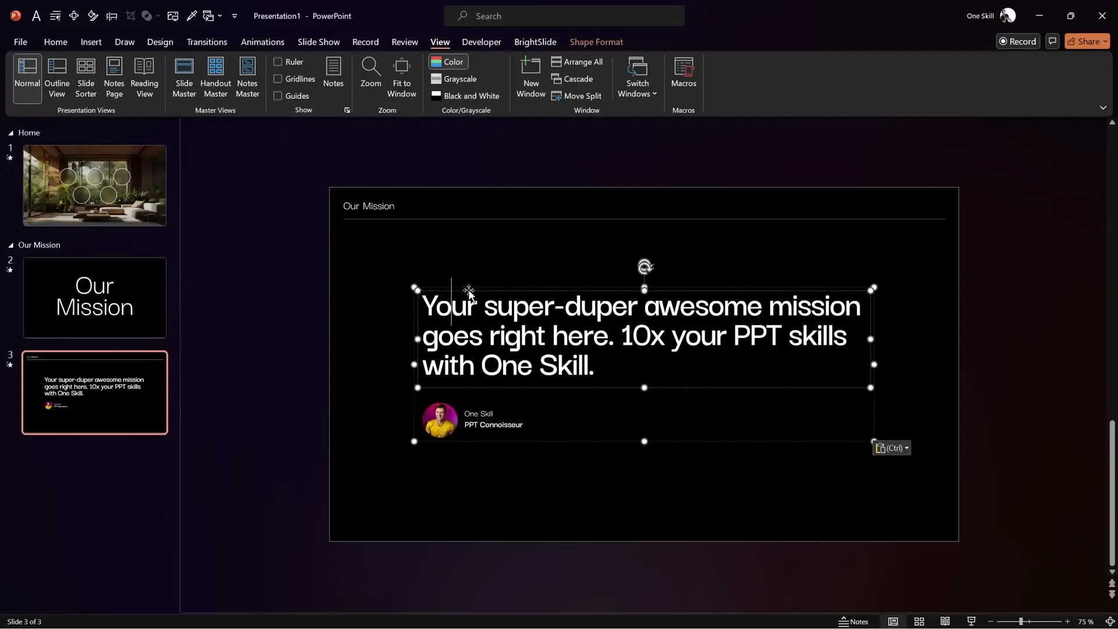This screenshot has height=629, width=1118.
Task: Click zoom in plus button
Action: (1067, 621)
